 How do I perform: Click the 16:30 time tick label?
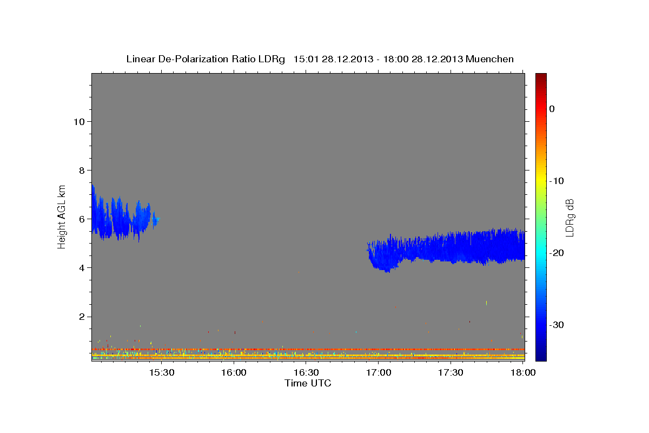[x=306, y=373]
